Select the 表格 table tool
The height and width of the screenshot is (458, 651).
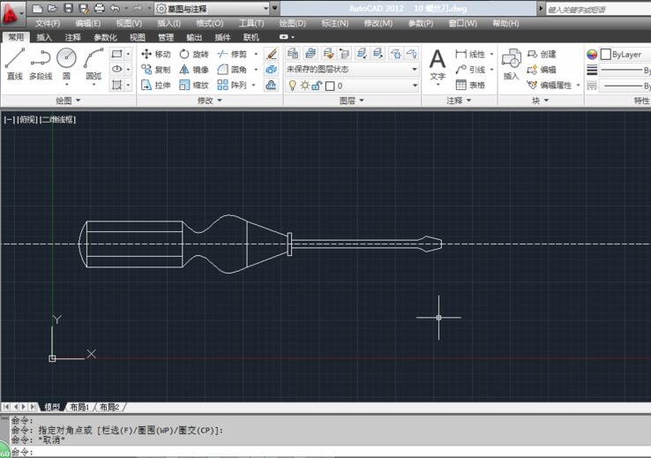click(x=470, y=85)
